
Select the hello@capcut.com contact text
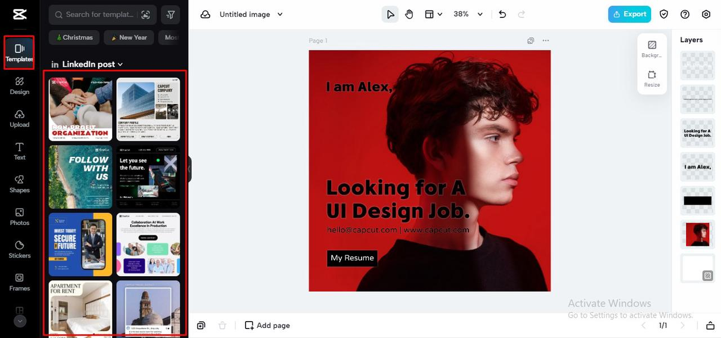click(398, 230)
